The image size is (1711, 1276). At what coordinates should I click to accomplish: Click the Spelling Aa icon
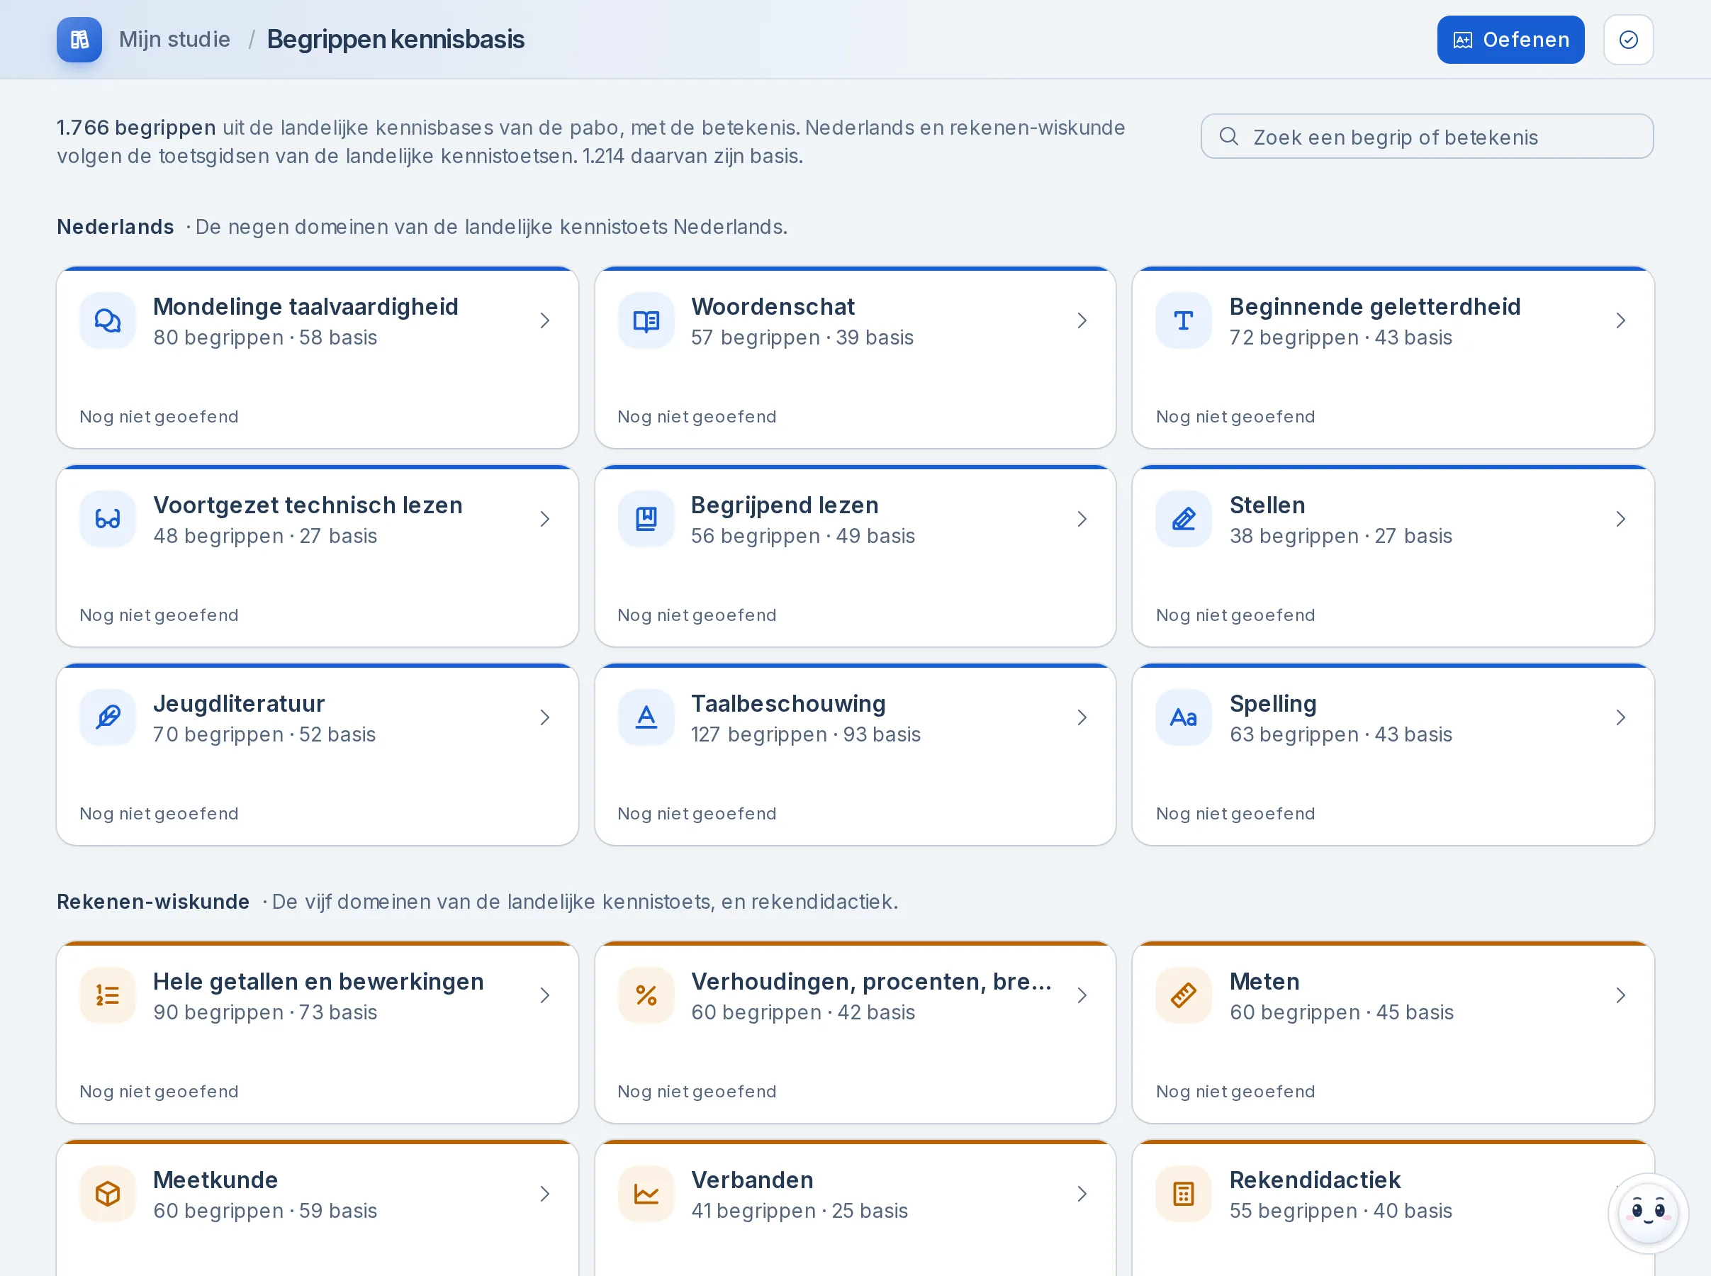pos(1183,717)
